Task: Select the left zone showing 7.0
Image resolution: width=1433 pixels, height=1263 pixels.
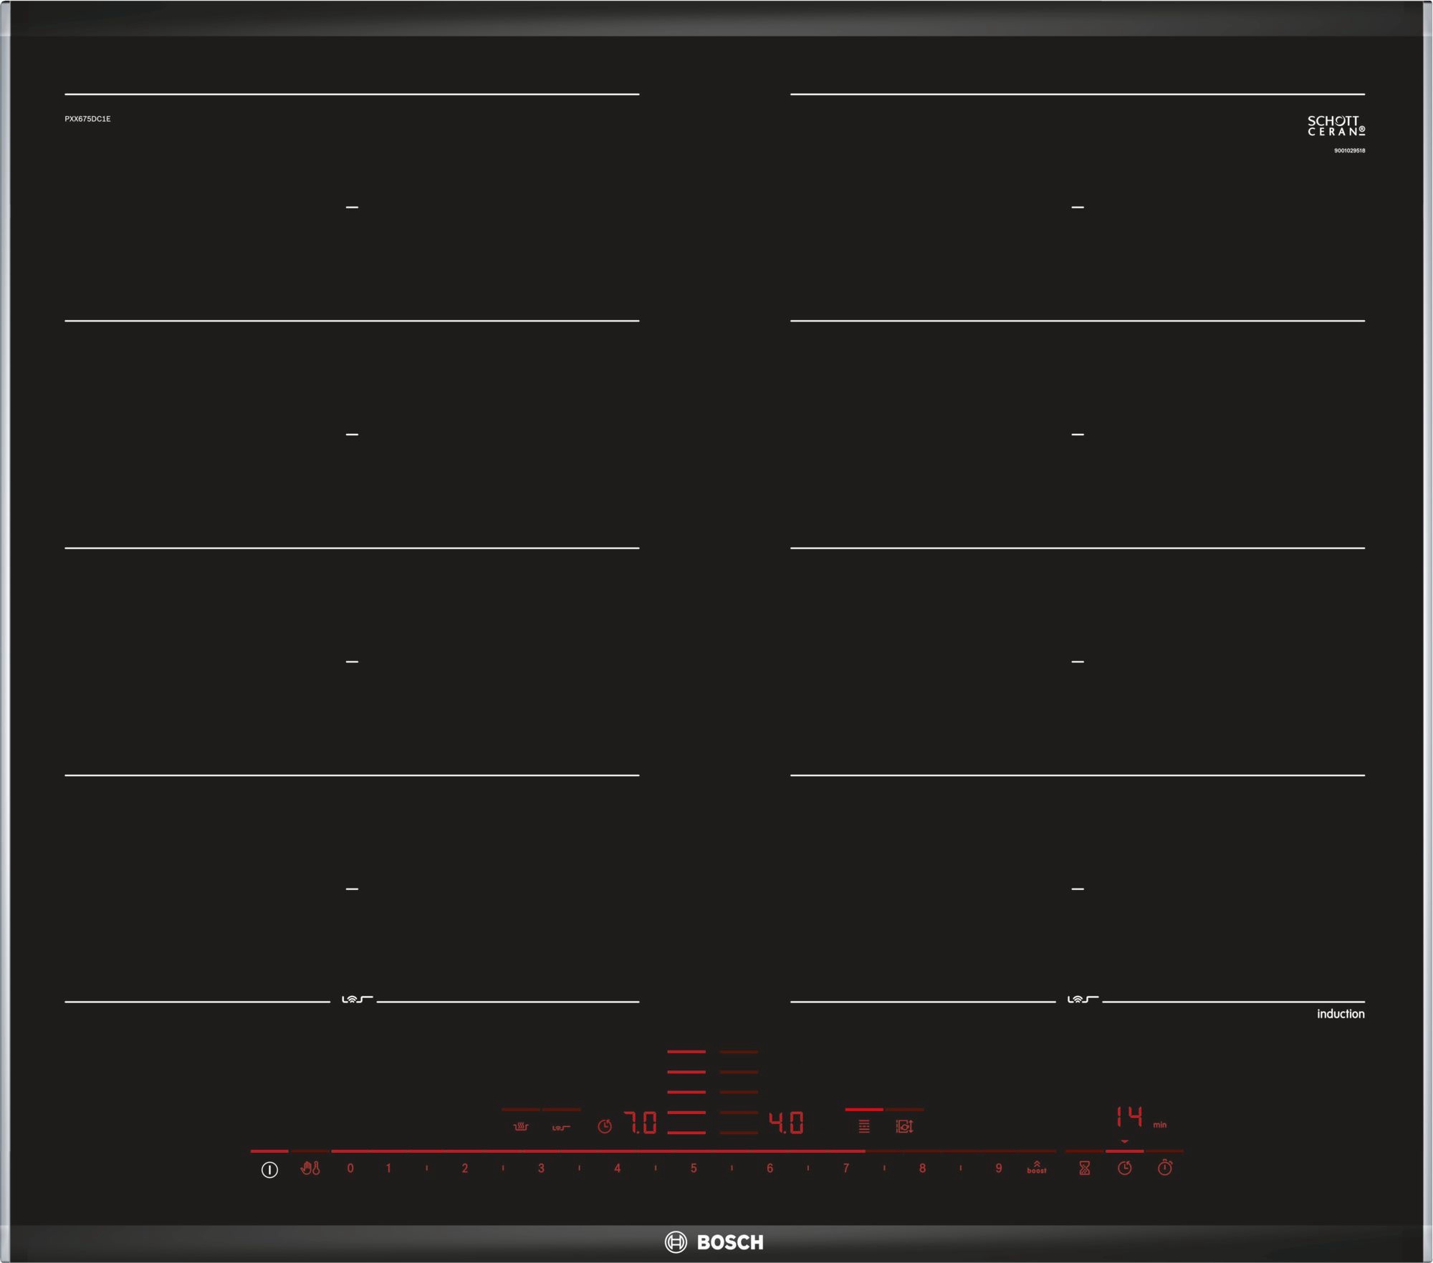Action: tap(640, 1123)
